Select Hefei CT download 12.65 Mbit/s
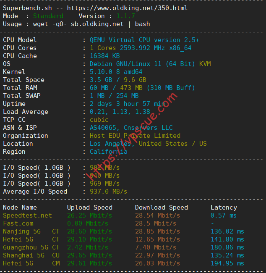 (x=158, y=239)
